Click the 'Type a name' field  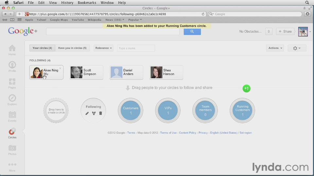tap(136, 48)
